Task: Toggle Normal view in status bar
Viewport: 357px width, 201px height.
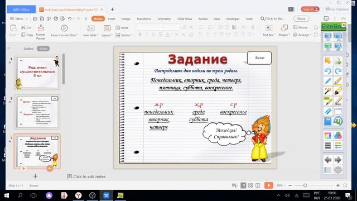Action: pyautogui.click(x=243, y=185)
